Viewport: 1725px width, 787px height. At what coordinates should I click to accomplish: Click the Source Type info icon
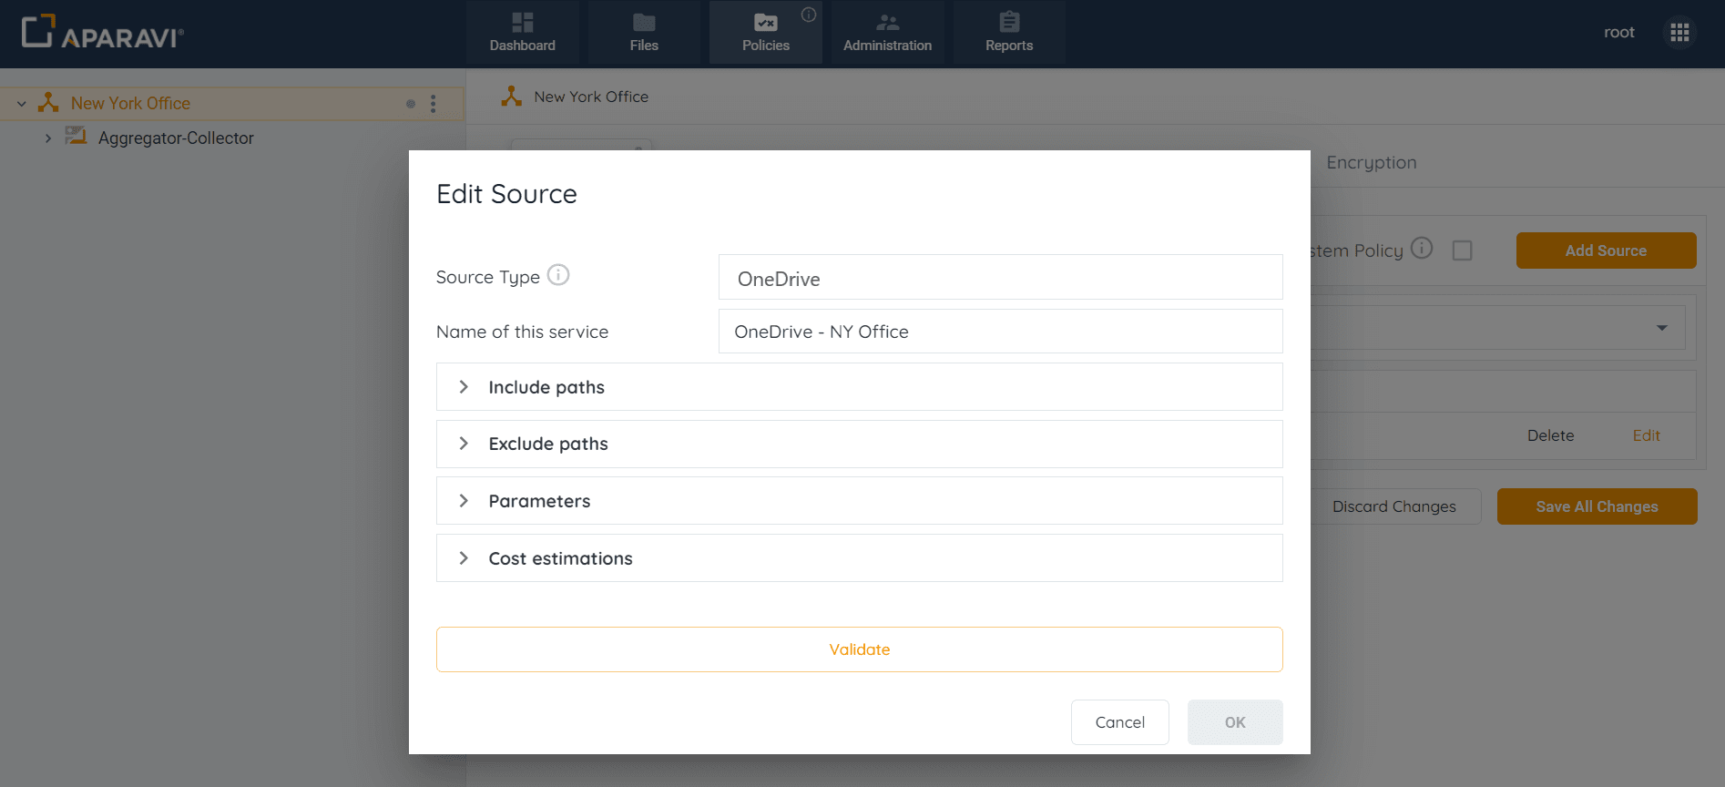558,275
